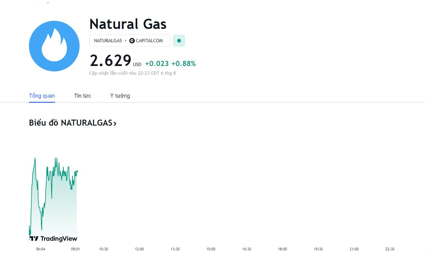Click the 2.629 price value

tap(111, 61)
